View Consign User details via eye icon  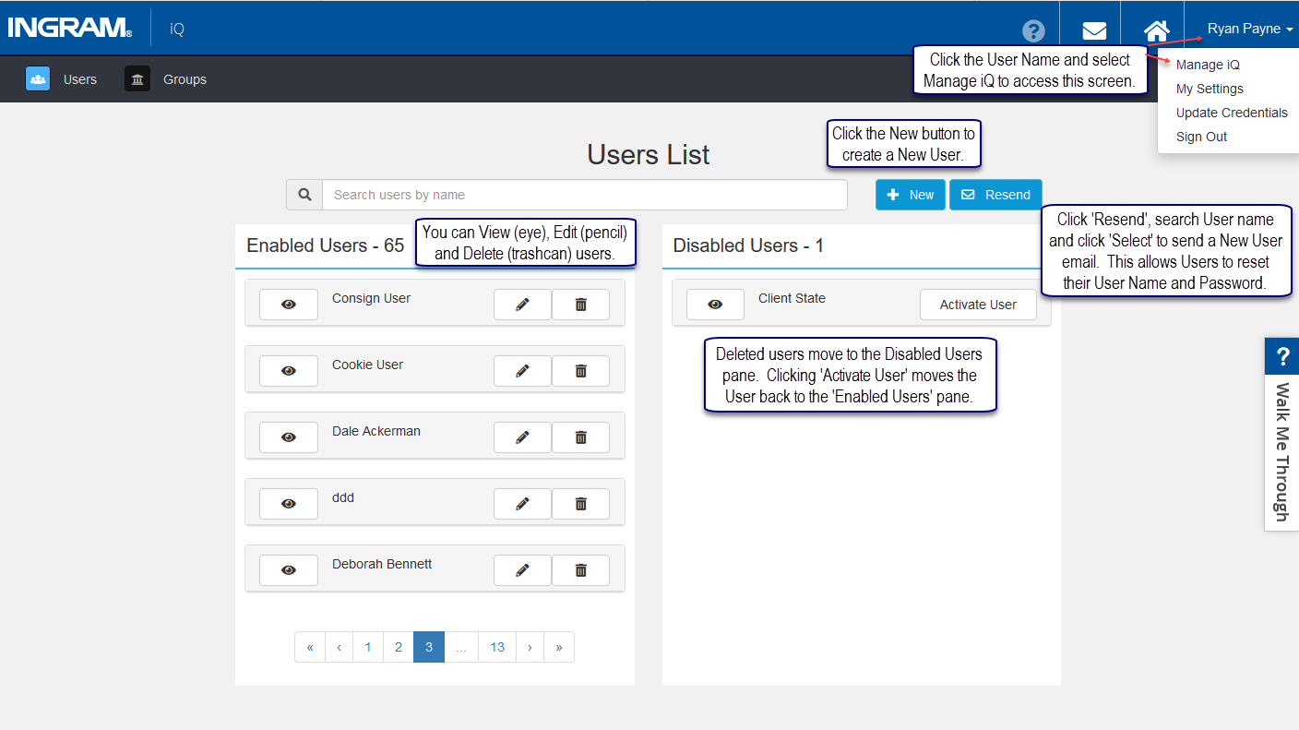coord(289,305)
